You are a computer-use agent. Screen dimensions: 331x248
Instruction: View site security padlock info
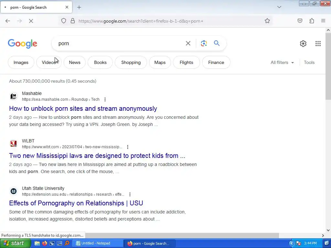(x=73, y=21)
